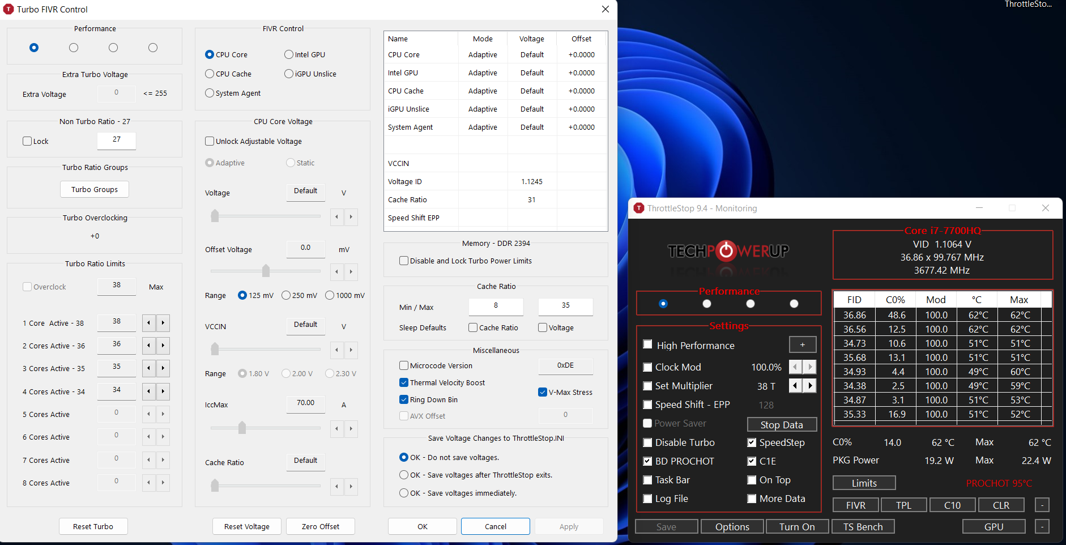Open the FIVR window from ThrottleStop
This screenshot has width=1066, height=545.
pyautogui.click(x=856, y=505)
